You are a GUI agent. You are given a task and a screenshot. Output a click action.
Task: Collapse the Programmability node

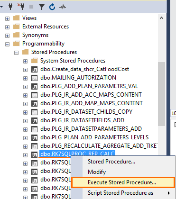pyautogui.click(x=7, y=44)
